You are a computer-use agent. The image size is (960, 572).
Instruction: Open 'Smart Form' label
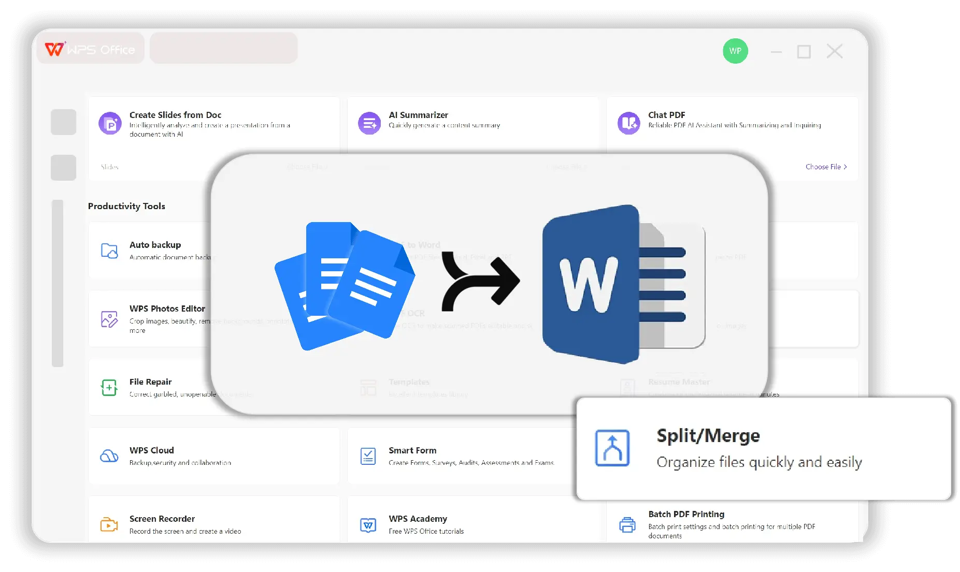(x=412, y=450)
